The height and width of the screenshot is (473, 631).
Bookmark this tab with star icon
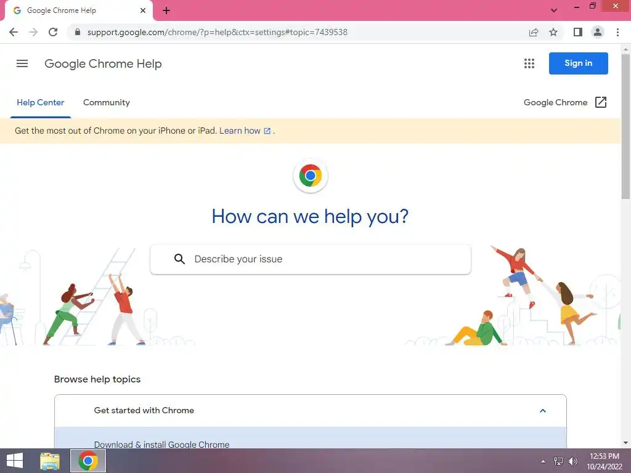click(553, 32)
